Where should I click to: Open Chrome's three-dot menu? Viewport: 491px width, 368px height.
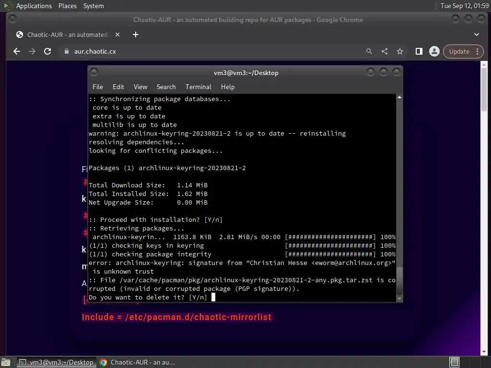[x=478, y=51]
